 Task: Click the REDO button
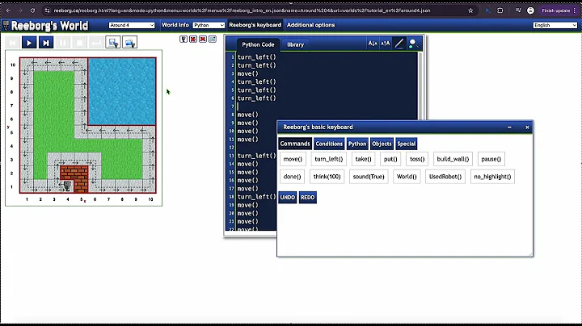[x=307, y=198]
